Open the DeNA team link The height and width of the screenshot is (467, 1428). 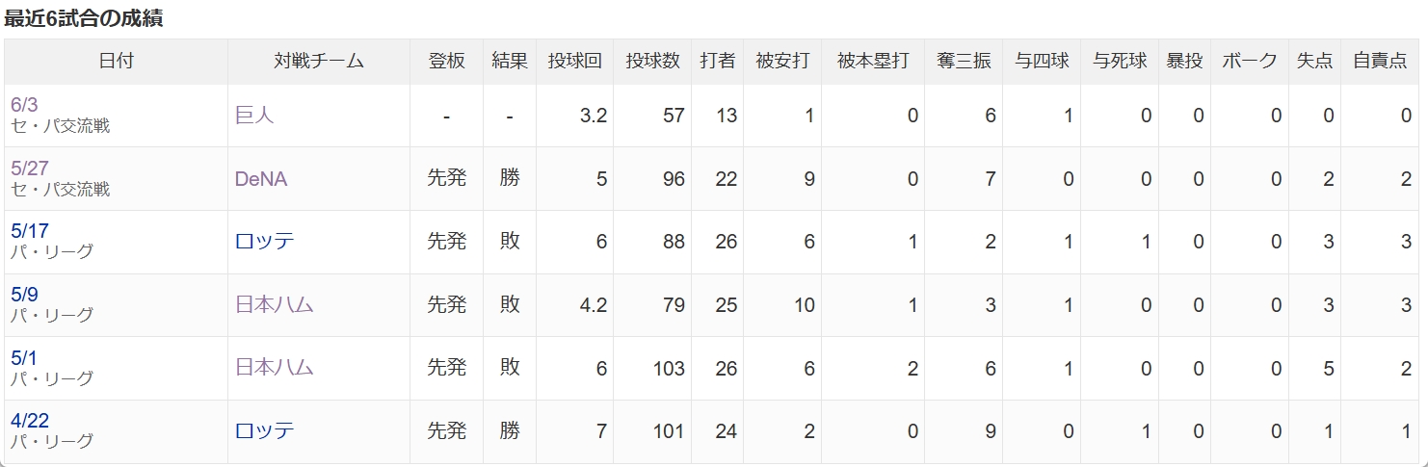[261, 179]
